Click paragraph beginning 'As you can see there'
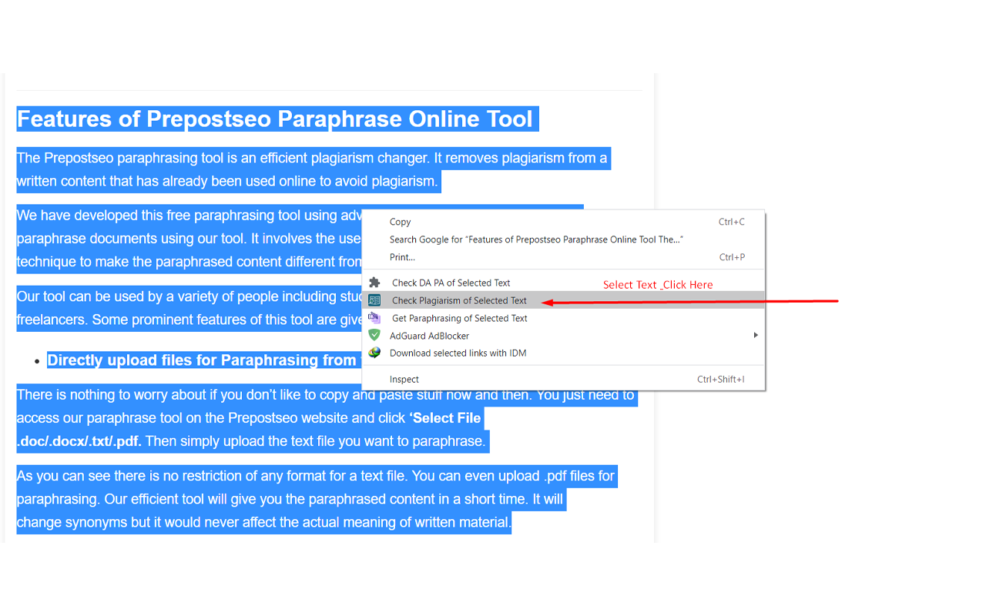Viewport: 986px width, 616px height. click(x=317, y=499)
